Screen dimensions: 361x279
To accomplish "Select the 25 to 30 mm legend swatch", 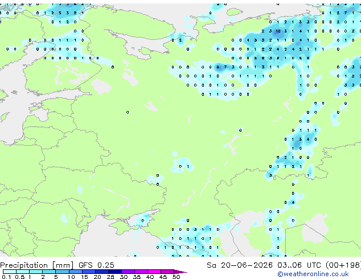I will pyautogui.click(x=115, y=272).
